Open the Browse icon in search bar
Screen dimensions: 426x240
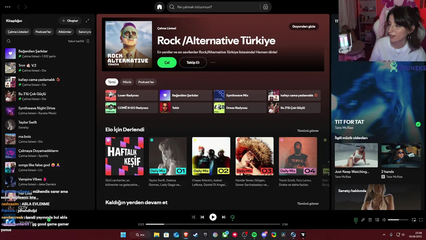click(265, 7)
